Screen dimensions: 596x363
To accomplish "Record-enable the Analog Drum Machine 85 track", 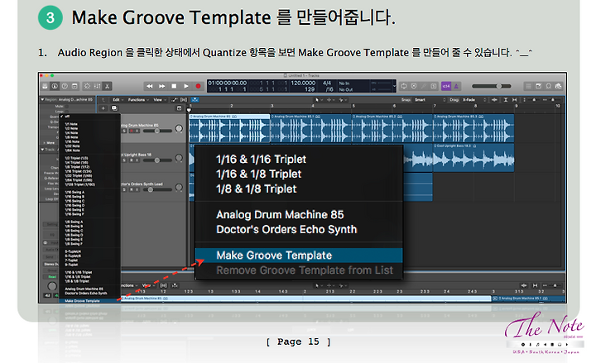I will pyautogui.click(x=131, y=131).
